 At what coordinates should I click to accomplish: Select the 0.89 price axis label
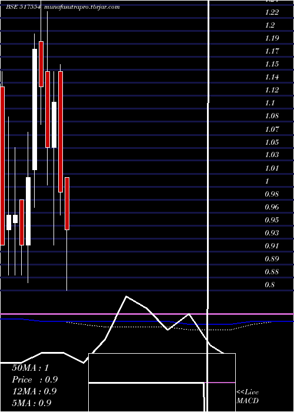pyautogui.click(x=272, y=259)
